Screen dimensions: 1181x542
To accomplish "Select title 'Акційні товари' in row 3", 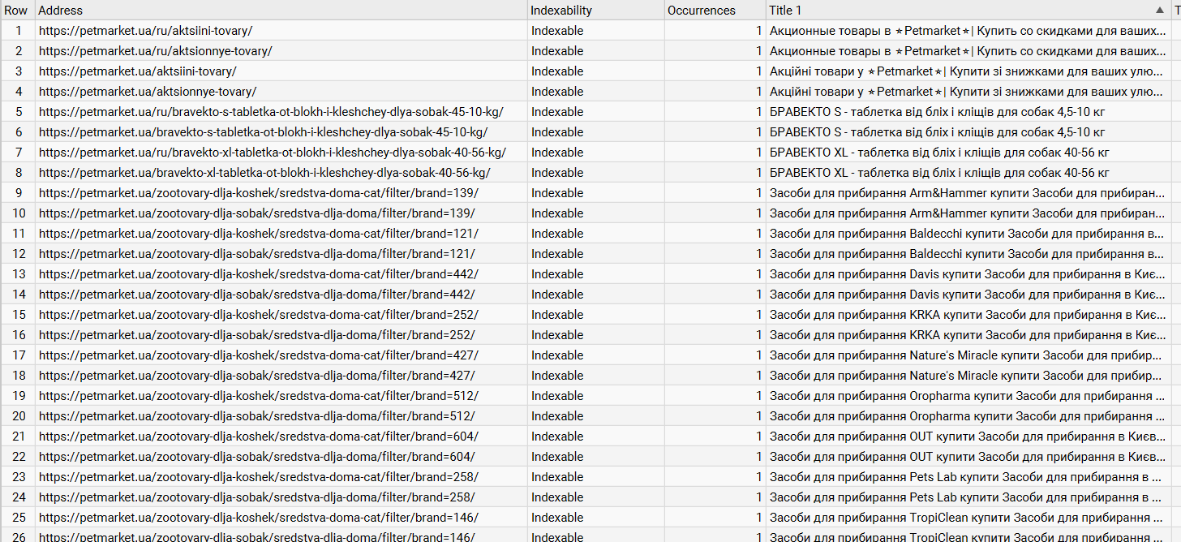I will click(968, 71).
